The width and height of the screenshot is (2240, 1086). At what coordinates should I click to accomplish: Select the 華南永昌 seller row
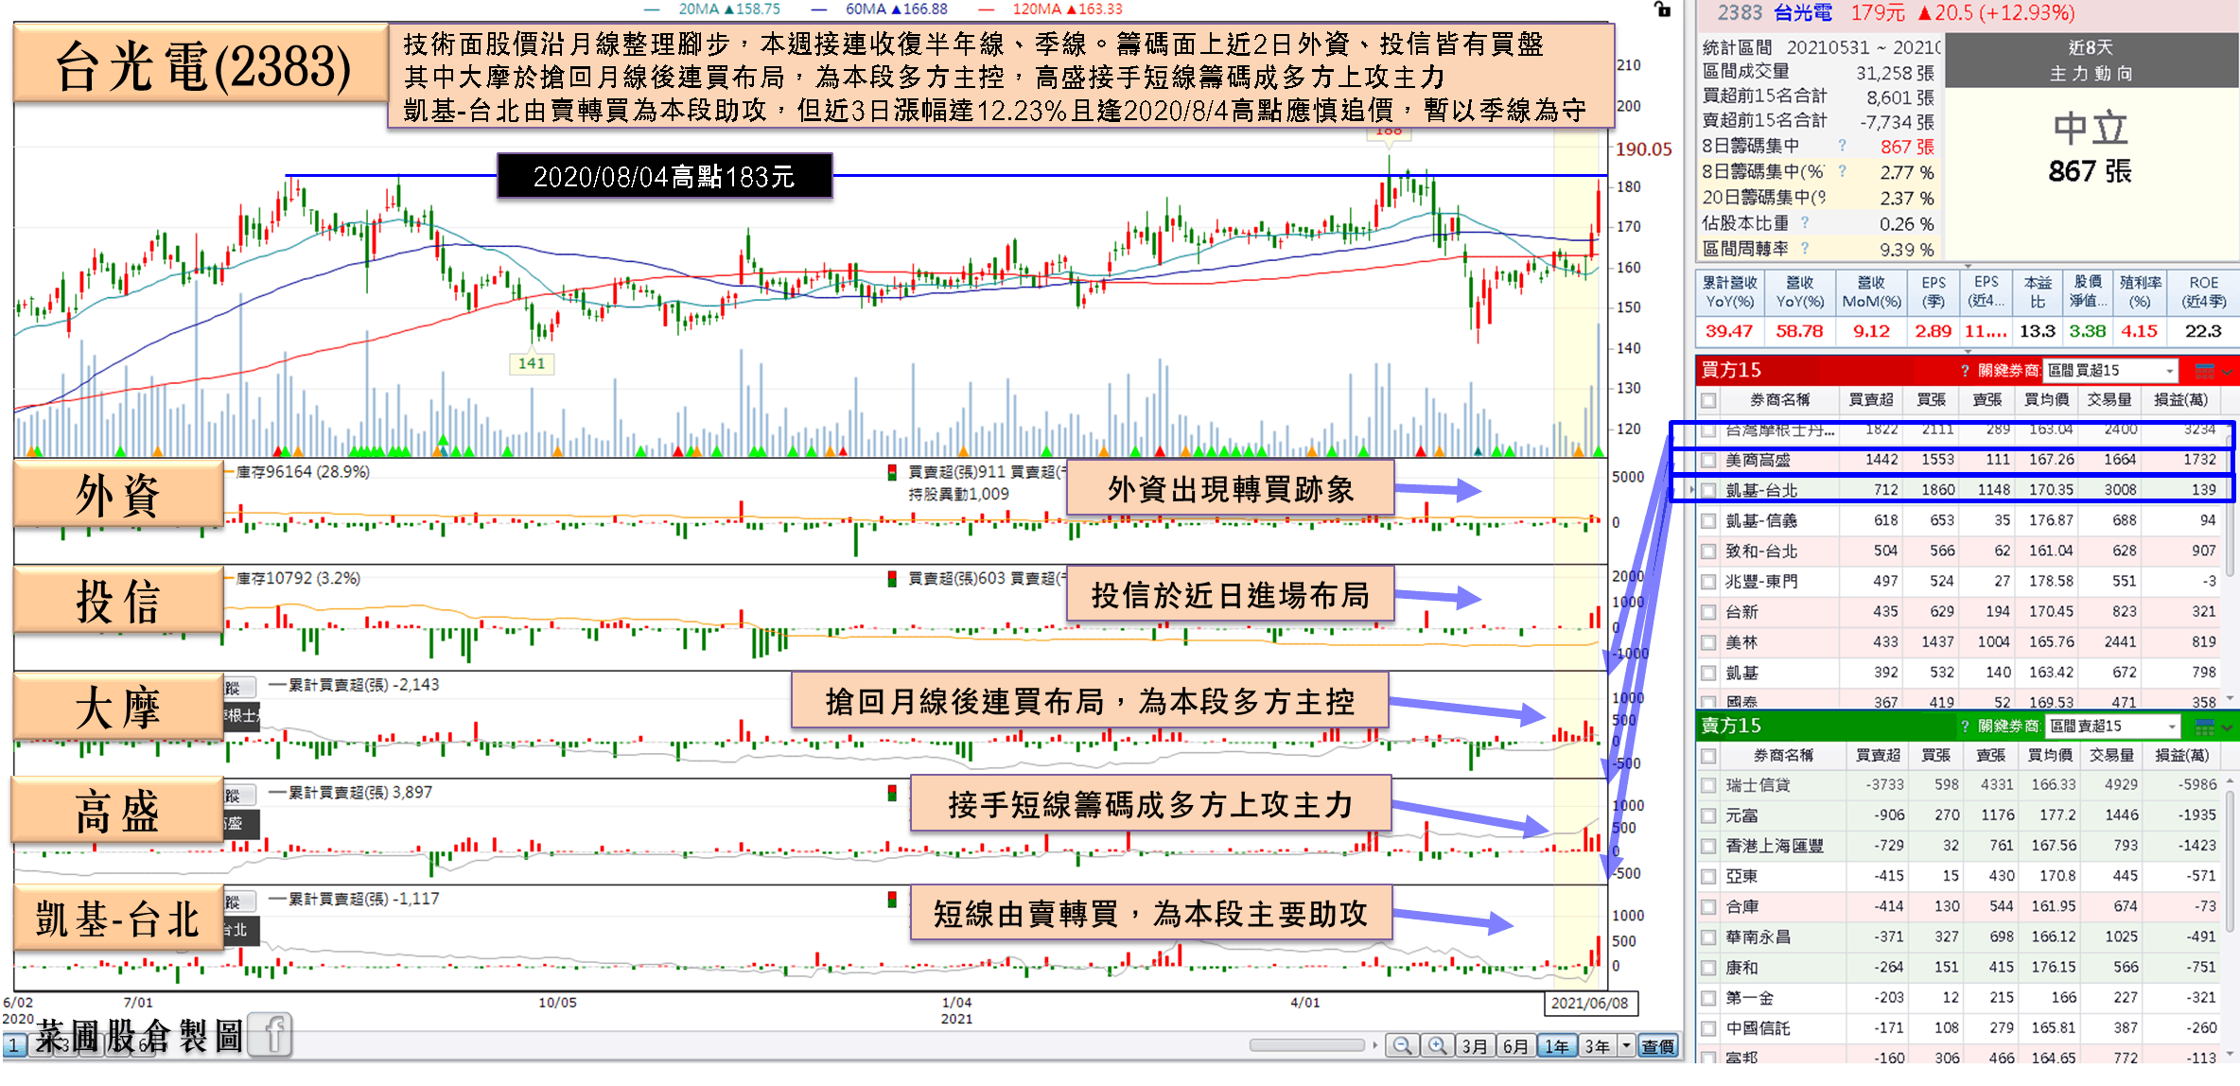(x=1961, y=937)
